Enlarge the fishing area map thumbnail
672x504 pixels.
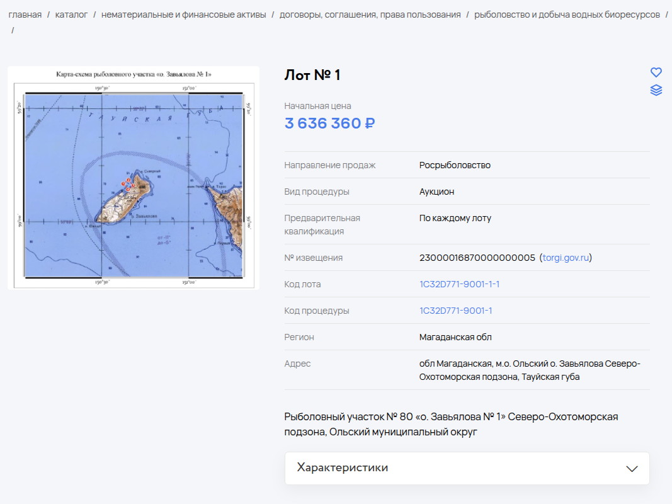pyautogui.click(x=134, y=178)
